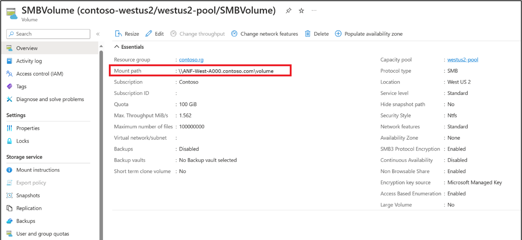Click the Backups cloud icon

coord(9,221)
